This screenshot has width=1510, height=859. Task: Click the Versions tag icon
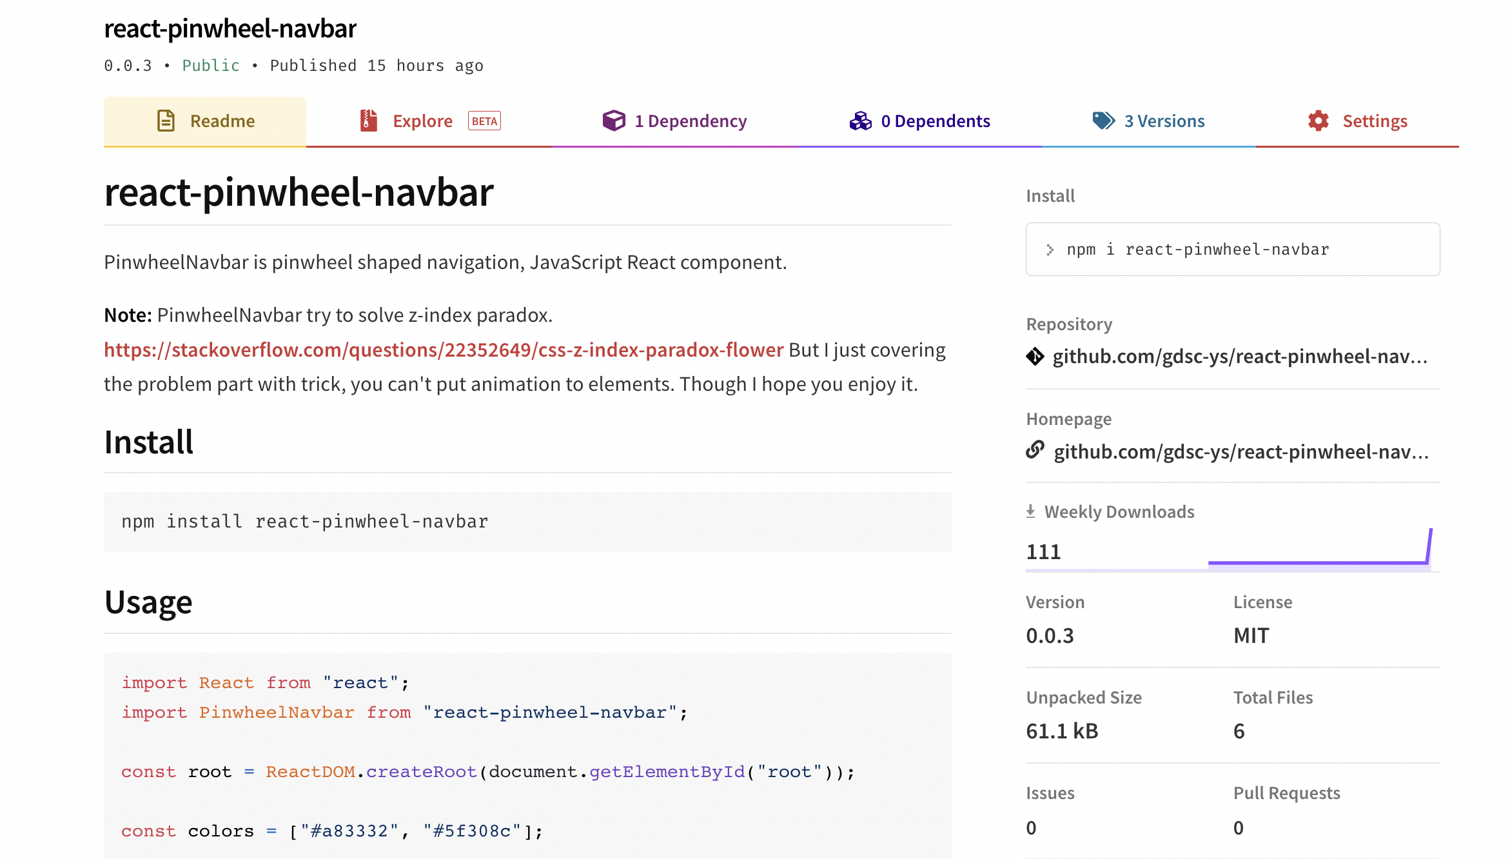tap(1103, 121)
